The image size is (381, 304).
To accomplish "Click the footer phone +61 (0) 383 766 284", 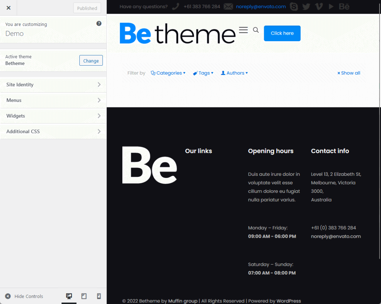I will tap(333, 228).
